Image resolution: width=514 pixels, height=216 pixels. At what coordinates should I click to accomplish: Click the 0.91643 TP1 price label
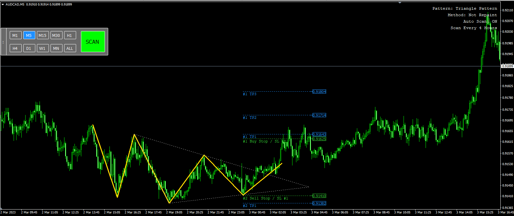(319, 134)
